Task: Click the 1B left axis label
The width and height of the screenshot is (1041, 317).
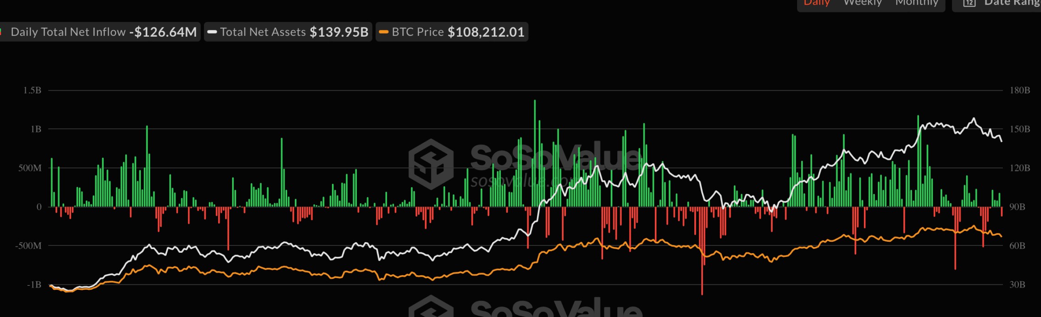Action: 36,129
